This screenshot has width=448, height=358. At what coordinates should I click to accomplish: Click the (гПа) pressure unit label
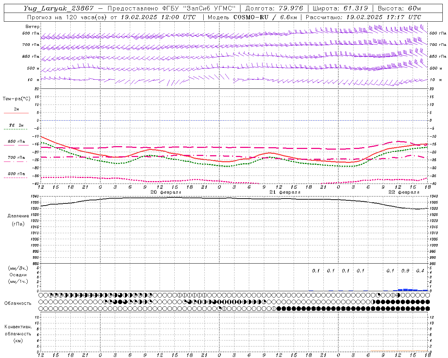(x=18, y=224)
